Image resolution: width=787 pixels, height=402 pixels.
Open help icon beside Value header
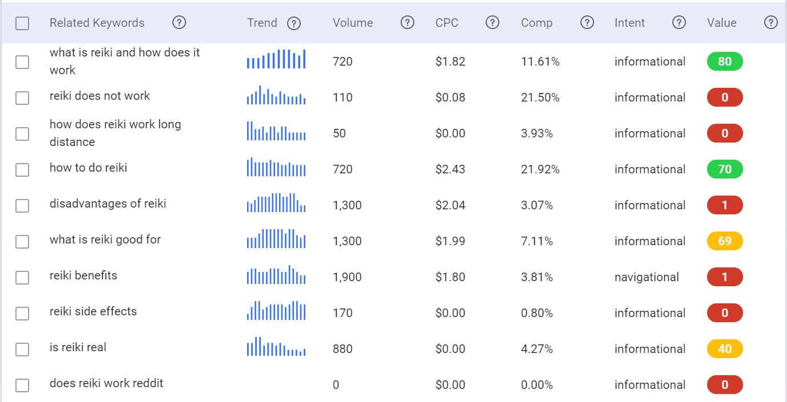click(771, 23)
